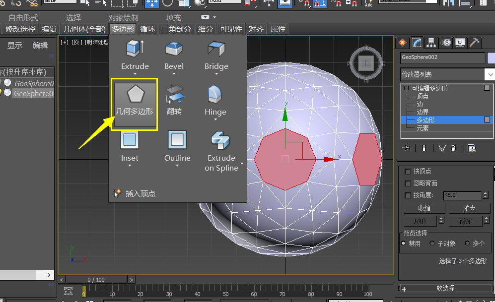Click the object color swatch beside GeoSphere002
The image size is (495, 302).
click(491, 58)
